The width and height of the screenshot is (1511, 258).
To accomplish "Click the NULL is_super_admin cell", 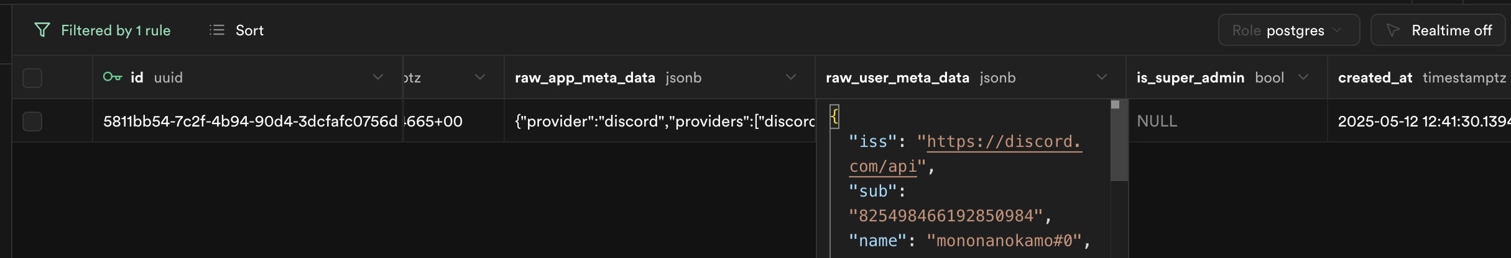I will [1157, 121].
